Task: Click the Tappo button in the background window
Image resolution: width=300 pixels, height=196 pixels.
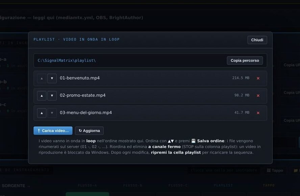Action: (x=275, y=170)
